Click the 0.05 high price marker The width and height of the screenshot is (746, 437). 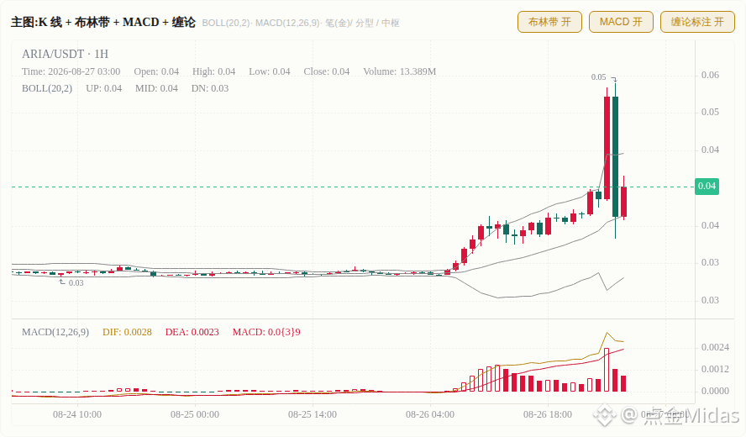point(598,77)
